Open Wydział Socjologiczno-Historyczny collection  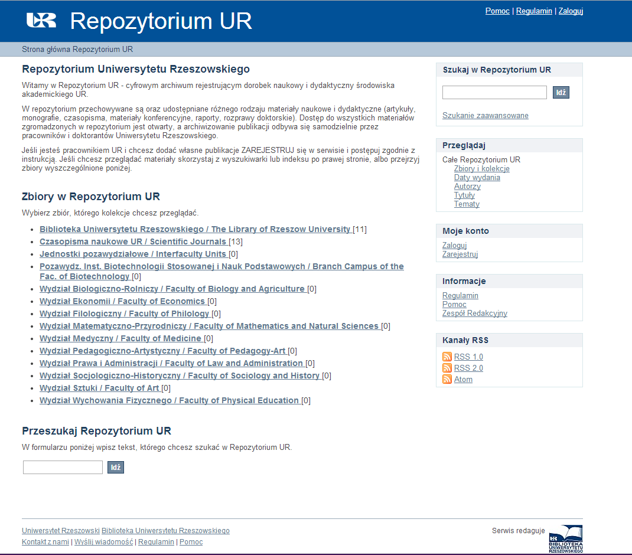point(180,376)
